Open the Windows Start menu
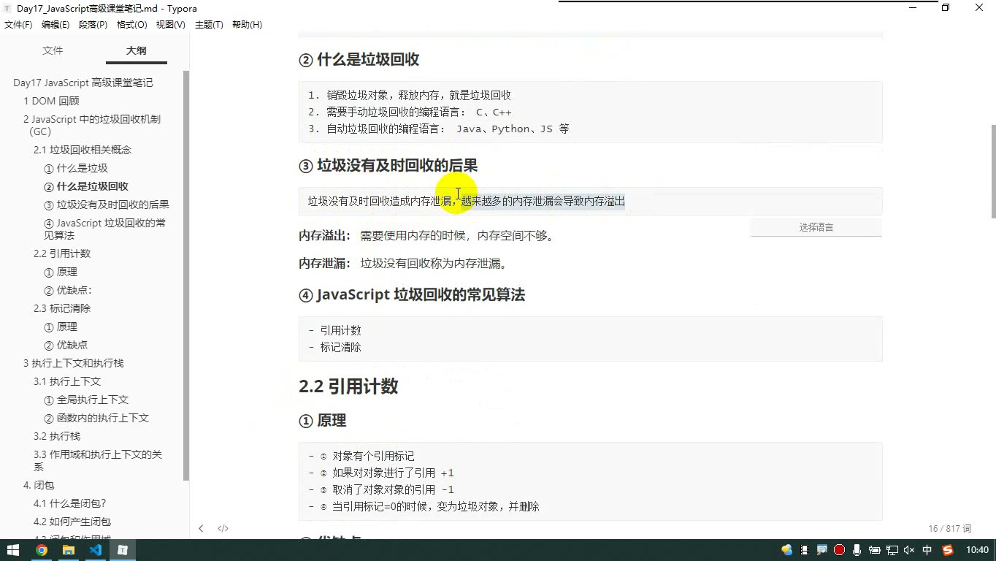 (13, 550)
